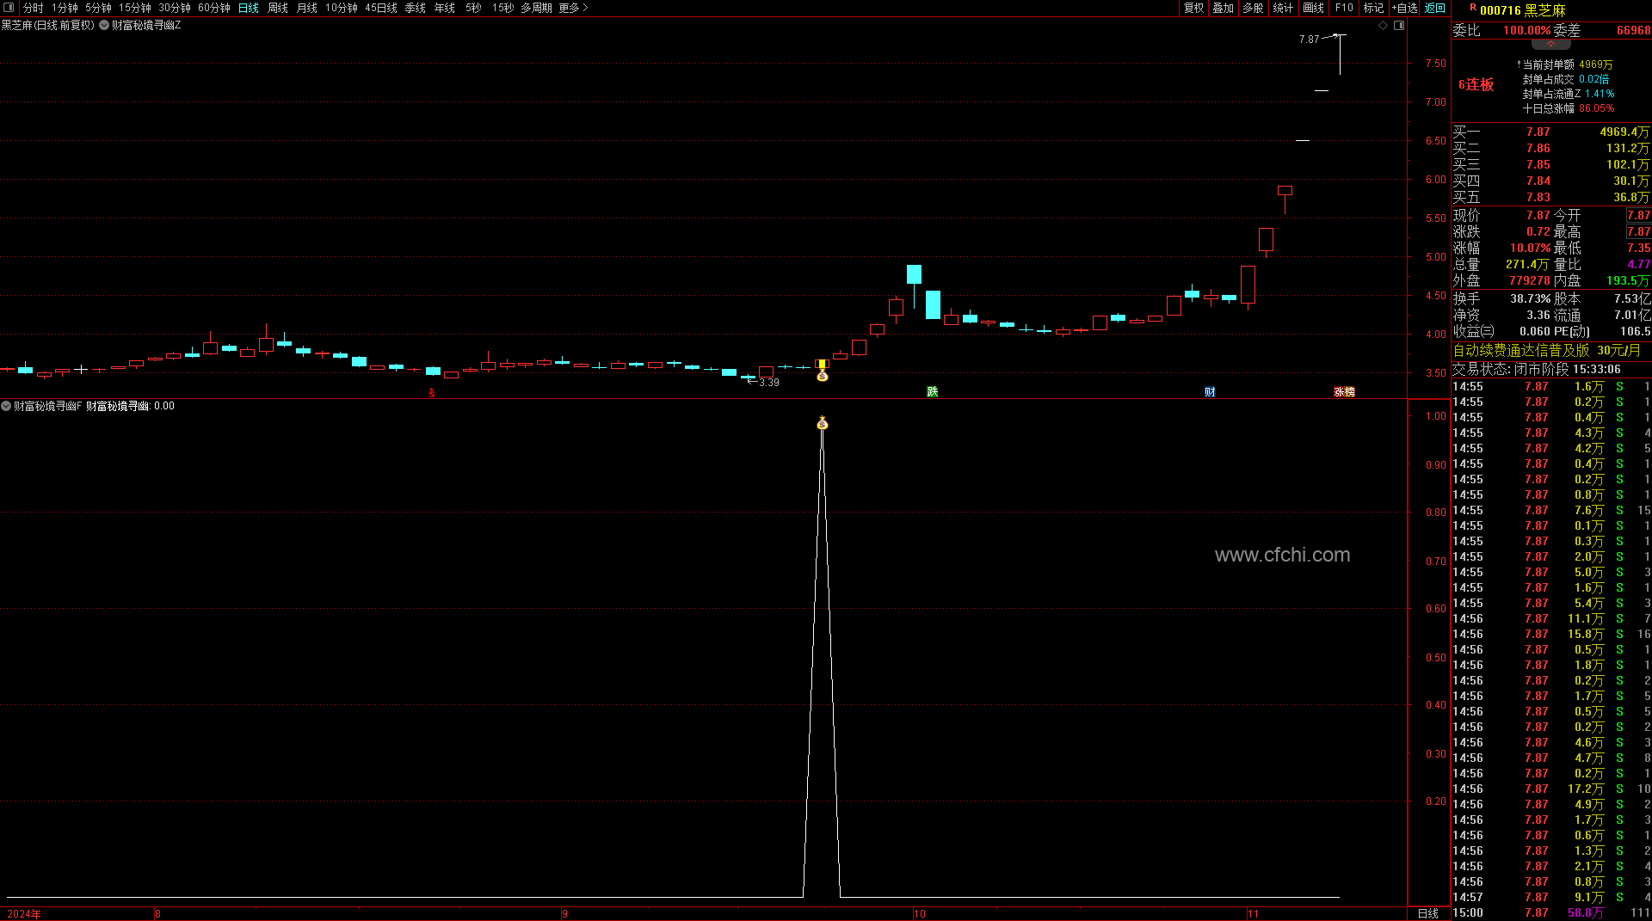The image size is (1652, 921).
Task: Expand the 更多 period options
Action: click(573, 8)
